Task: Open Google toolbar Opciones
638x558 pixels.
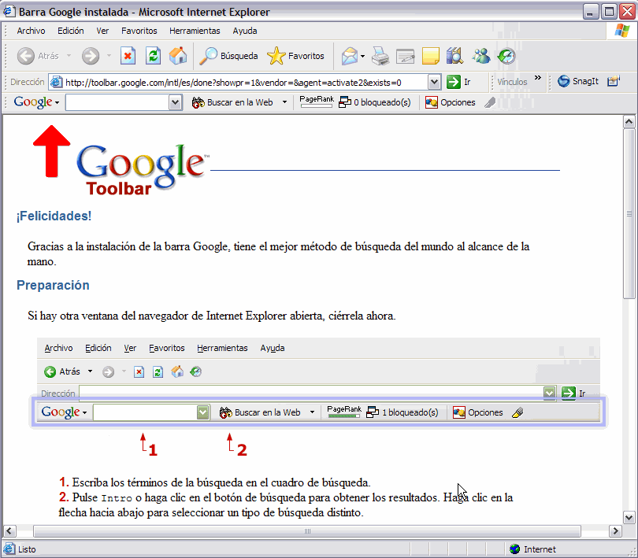Action: pyautogui.click(x=451, y=102)
